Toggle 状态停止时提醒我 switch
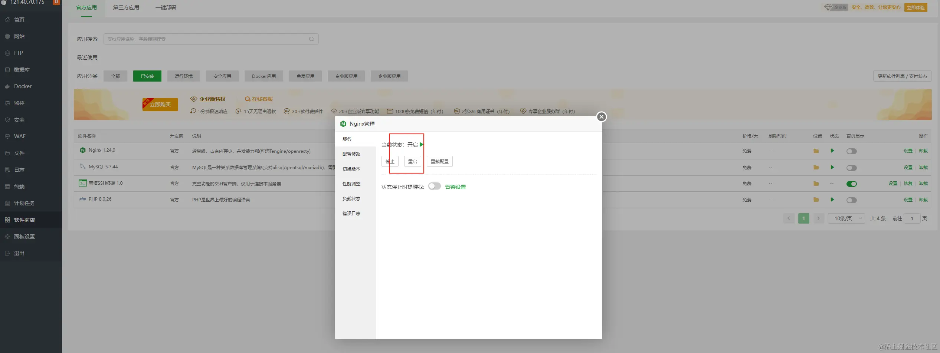940x353 pixels. tap(435, 186)
